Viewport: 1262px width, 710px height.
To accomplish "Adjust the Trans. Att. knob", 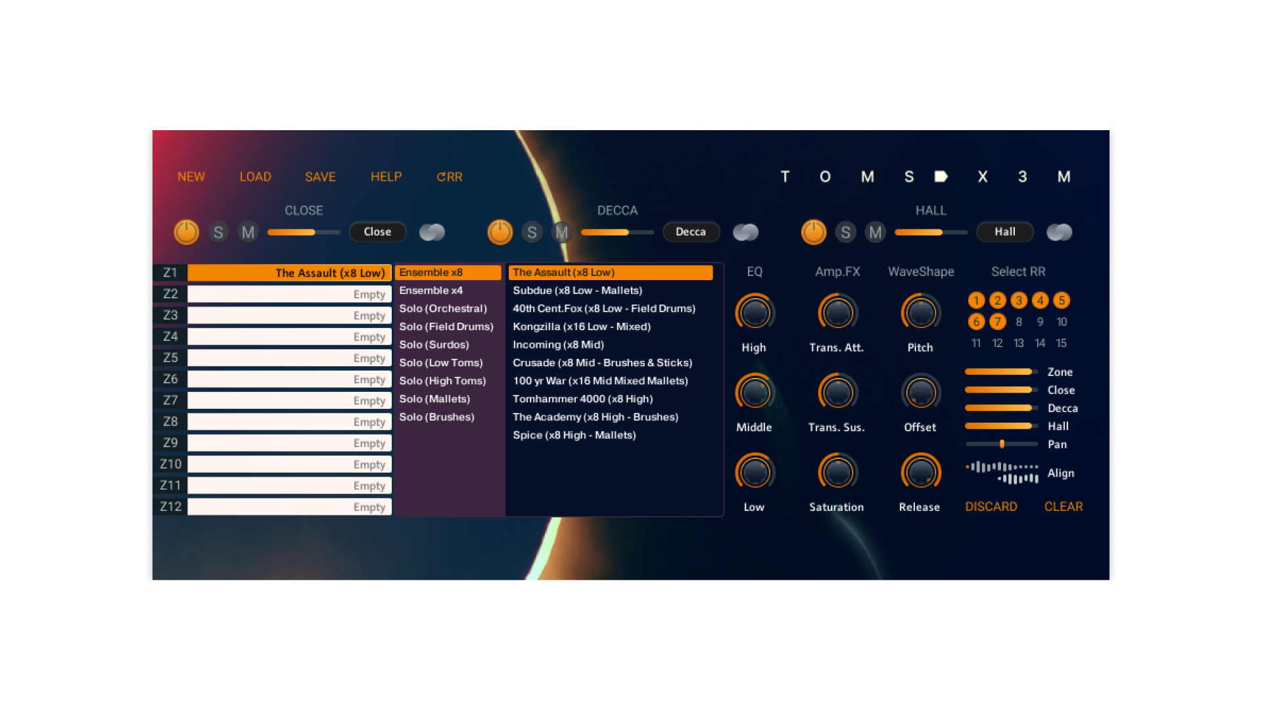I will (x=837, y=312).
